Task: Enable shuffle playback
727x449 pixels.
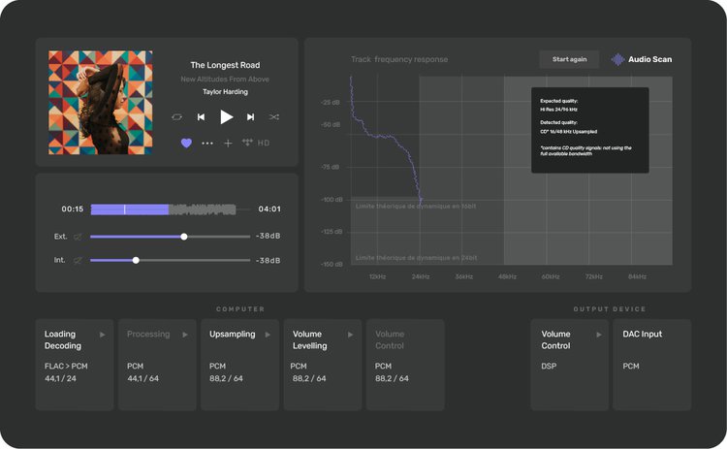Action: [274, 117]
